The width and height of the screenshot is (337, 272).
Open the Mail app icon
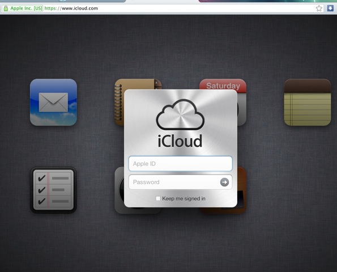[x=53, y=102]
